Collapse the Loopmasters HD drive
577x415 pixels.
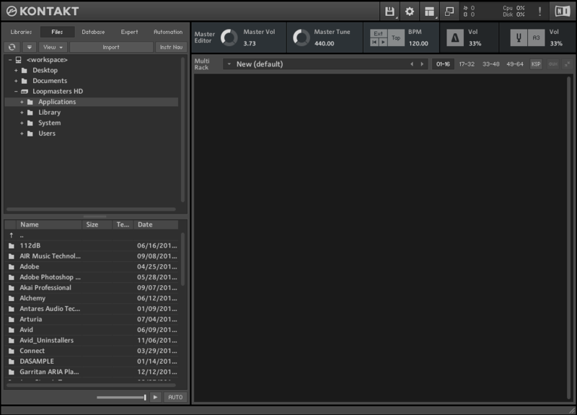coord(16,92)
